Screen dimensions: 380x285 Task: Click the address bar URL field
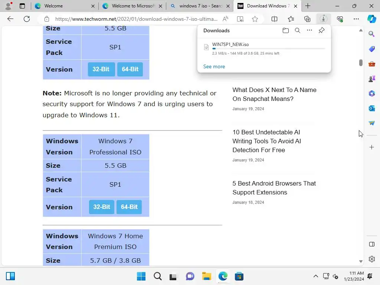(136, 19)
